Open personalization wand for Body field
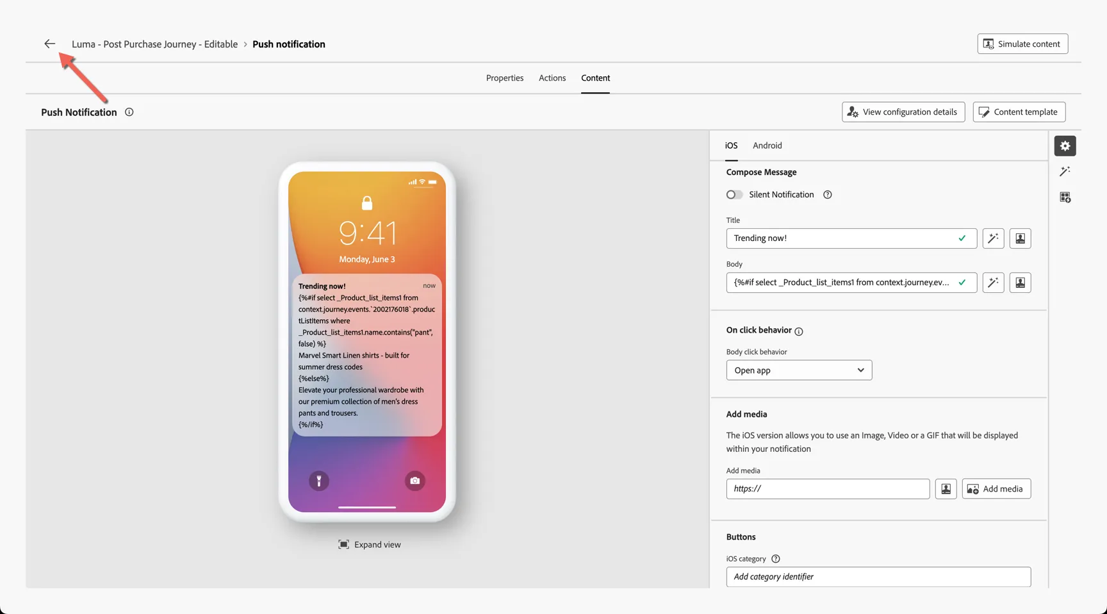The image size is (1107, 614). click(993, 283)
